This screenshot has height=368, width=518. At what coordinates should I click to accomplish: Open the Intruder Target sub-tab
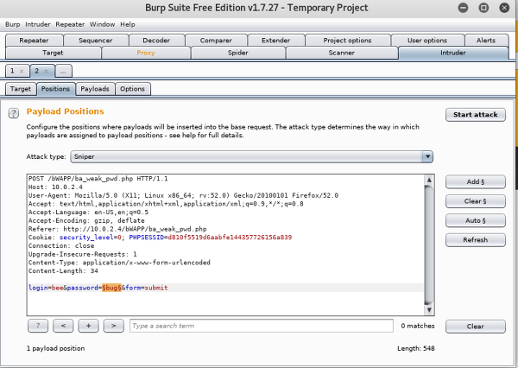21,89
